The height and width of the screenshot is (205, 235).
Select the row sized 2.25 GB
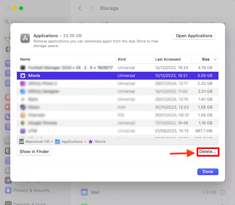click(x=118, y=83)
